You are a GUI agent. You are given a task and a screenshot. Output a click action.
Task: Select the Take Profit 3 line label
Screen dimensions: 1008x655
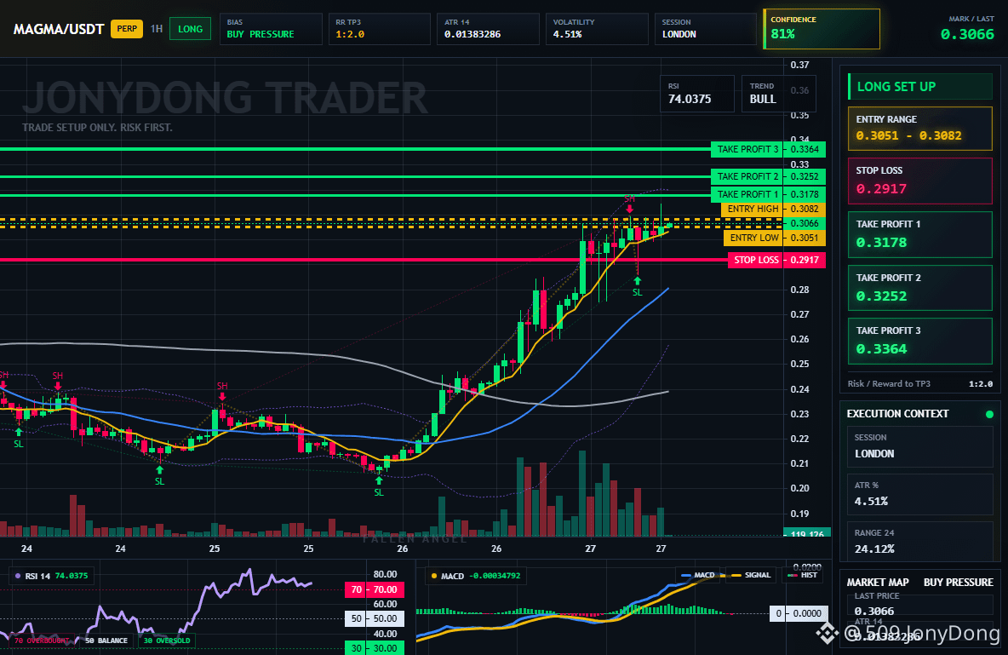(x=768, y=149)
